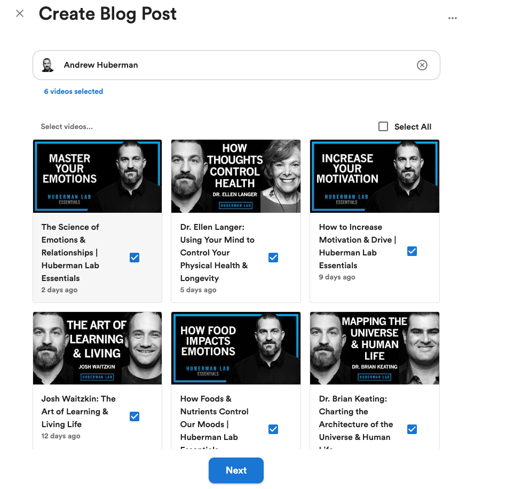Click the 12 days ago timestamp
Image resolution: width=506 pixels, height=489 pixels.
click(61, 436)
